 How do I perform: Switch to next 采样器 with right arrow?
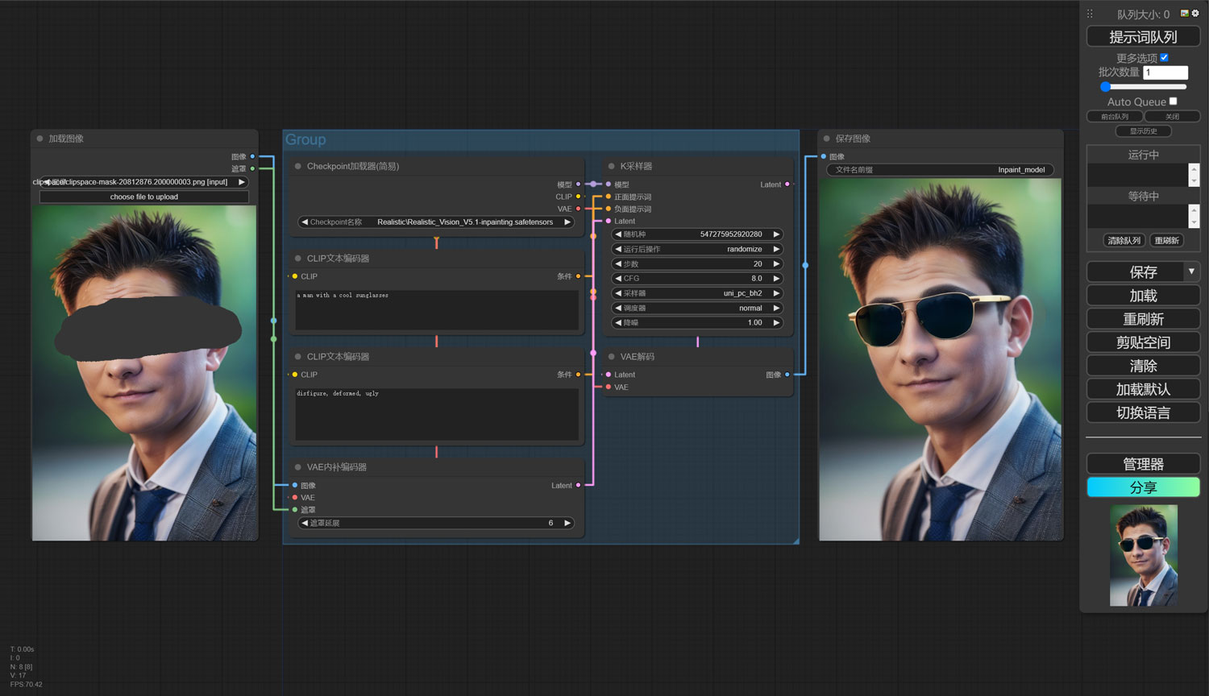[x=776, y=293]
